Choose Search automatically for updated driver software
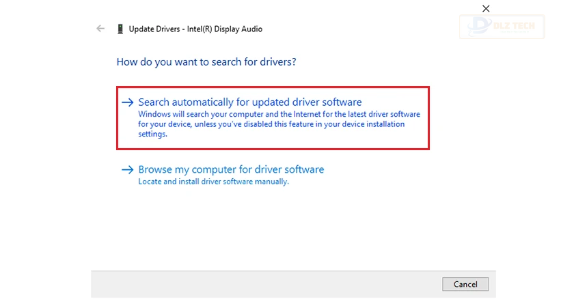Screen dimensions: 574x299 (x=273, y=118)
